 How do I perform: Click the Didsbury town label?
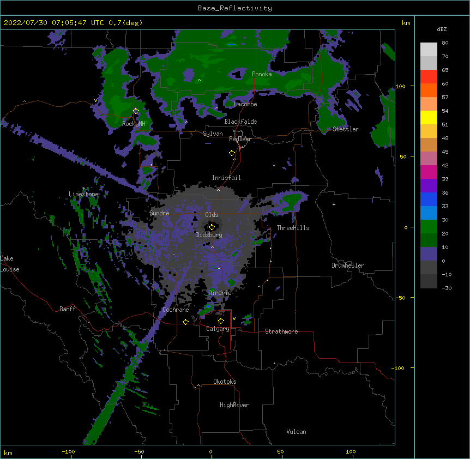click(209, 235)
